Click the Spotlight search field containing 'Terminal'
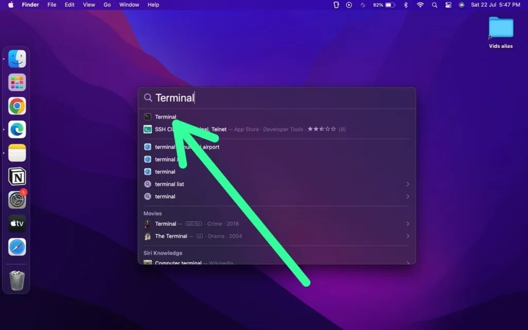 (277, 97)
